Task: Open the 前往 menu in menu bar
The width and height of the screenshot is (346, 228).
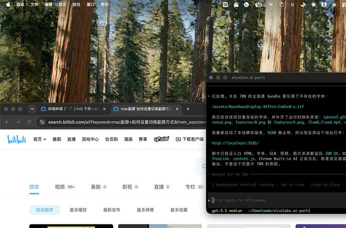Action: click(x=77, y=5)
